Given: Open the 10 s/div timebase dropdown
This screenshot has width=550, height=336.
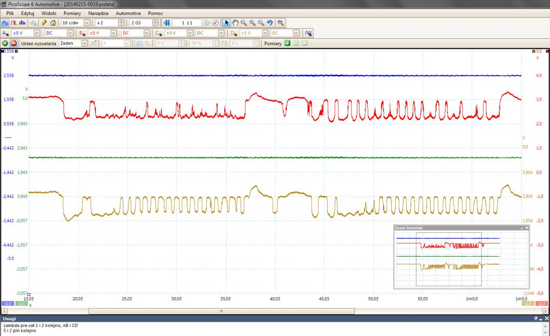Looking at the screenshot, I should [86, 23].
